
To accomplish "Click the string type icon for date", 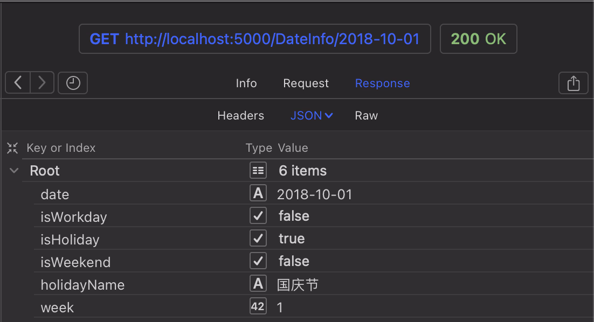I will (x=258, y=193).
